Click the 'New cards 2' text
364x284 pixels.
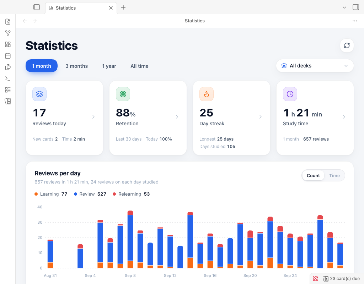click(x=45, y=139)
